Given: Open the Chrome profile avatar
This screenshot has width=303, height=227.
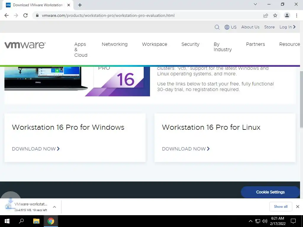Looking at the screenshot, I should point(287,15).
